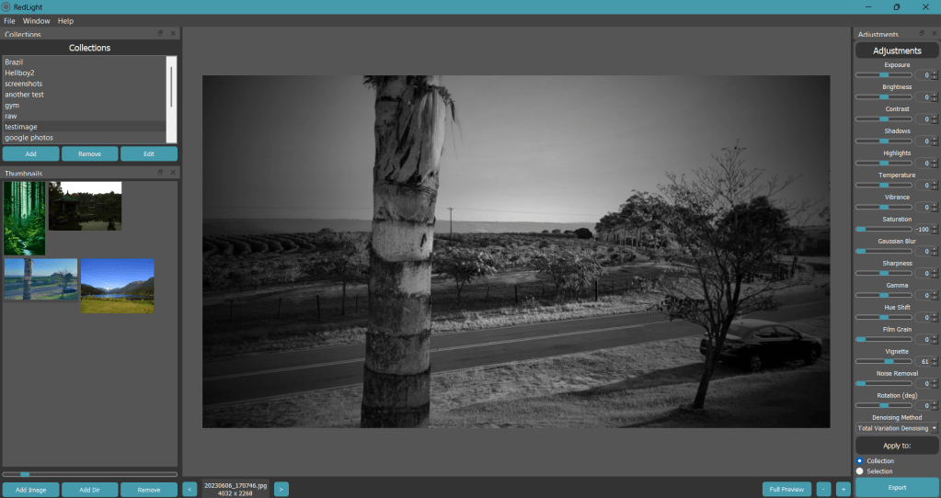Zoom out with the minus button
The width and height of the screenshot is (941, 498).
823,489
